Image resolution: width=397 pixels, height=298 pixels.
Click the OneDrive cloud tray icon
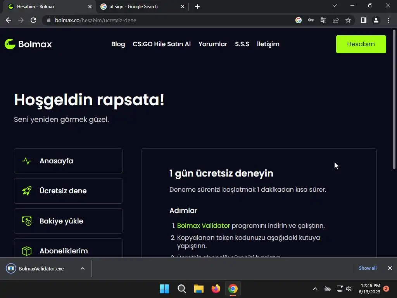[x=328, y=289]
